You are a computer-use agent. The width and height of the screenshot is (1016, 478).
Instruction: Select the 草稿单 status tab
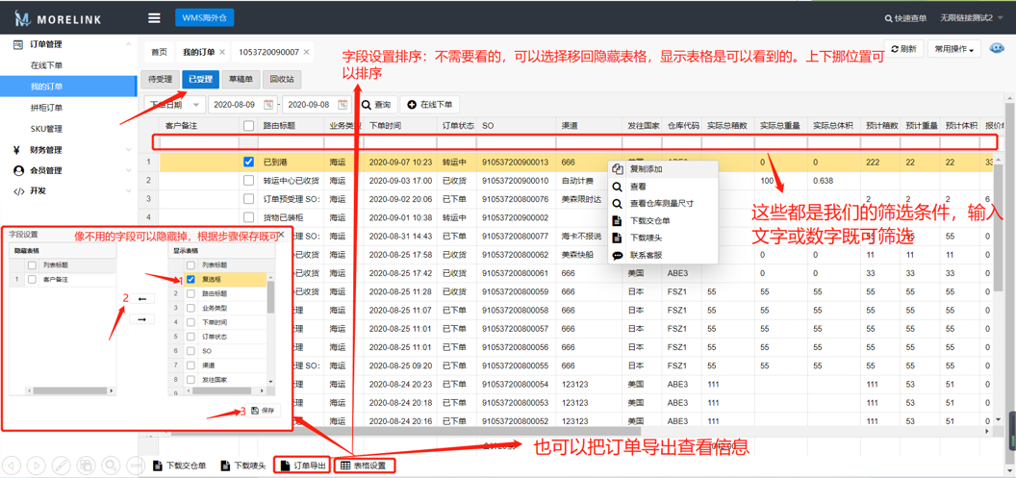tap(241, 79)
